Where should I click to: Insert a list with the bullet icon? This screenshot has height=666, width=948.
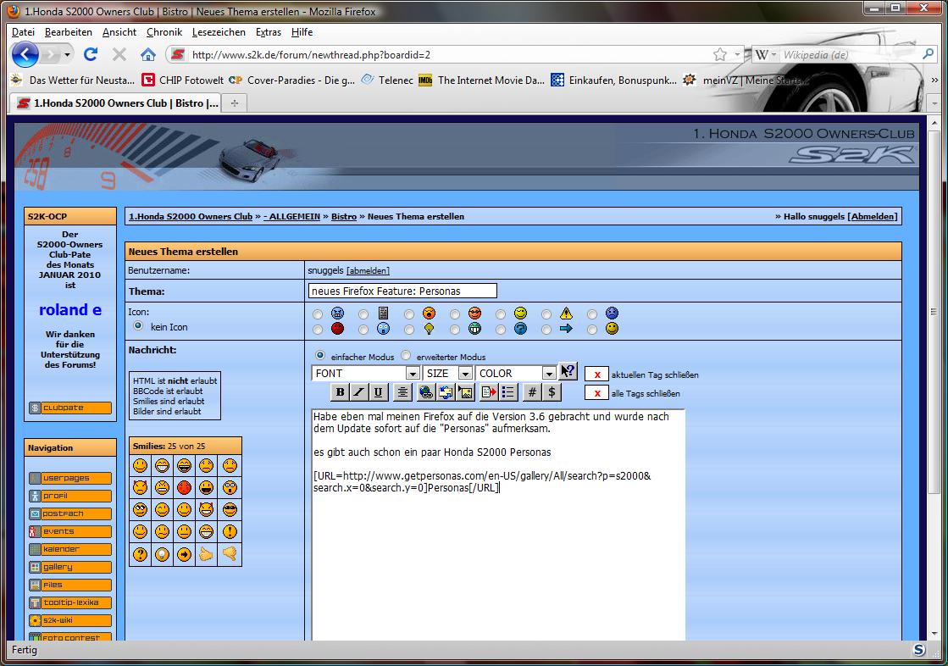point(508,391)
